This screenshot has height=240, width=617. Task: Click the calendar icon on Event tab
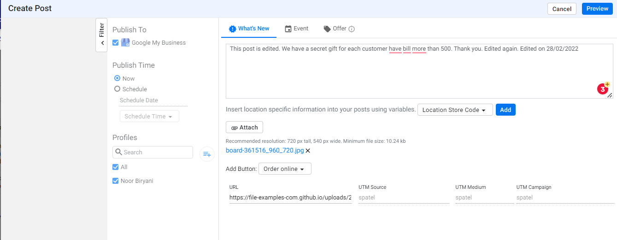(288, 29)
